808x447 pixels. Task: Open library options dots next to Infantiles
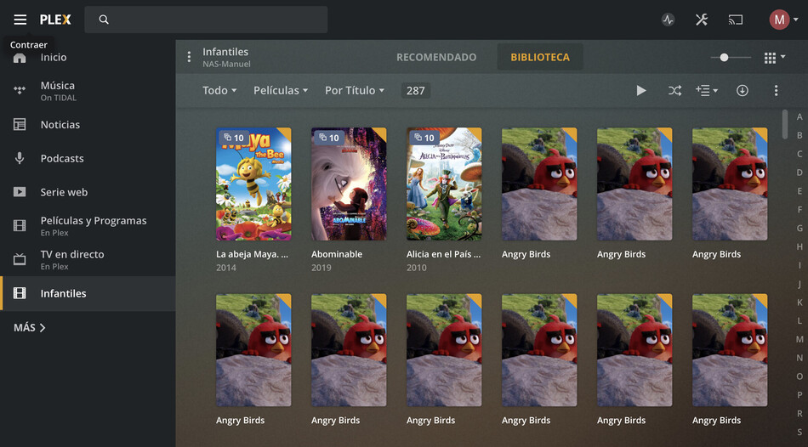[x=189, y=57]
